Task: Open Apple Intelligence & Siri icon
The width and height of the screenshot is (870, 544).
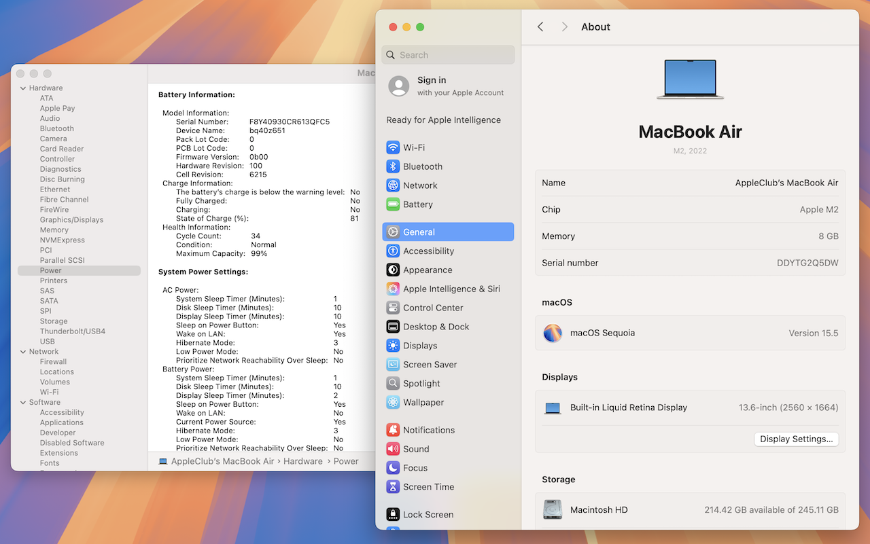Action: coord(393,289)
